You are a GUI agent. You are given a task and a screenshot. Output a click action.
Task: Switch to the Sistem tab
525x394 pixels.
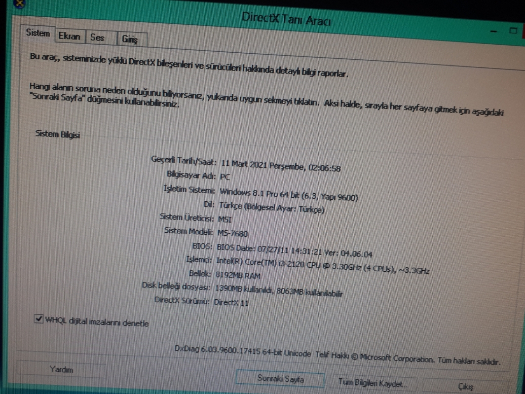(38, 33)
